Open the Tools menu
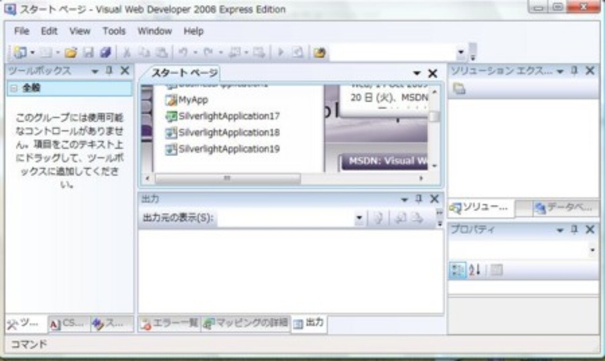Image resolution: width=605 pixels, height=361 pixels. click(114, 31)
